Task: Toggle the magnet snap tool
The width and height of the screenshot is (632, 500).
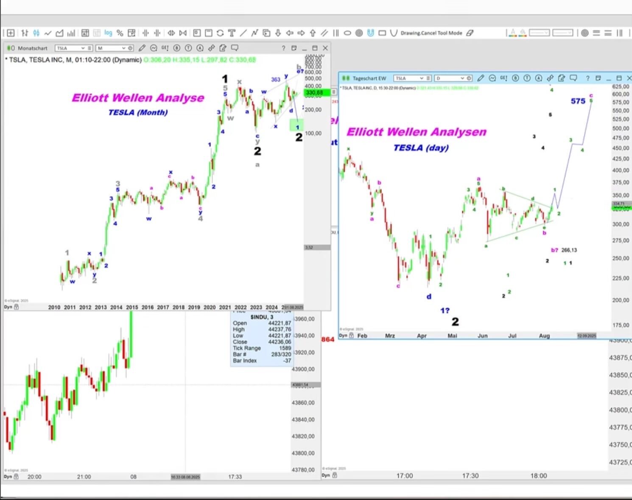Action: [370, 33]
